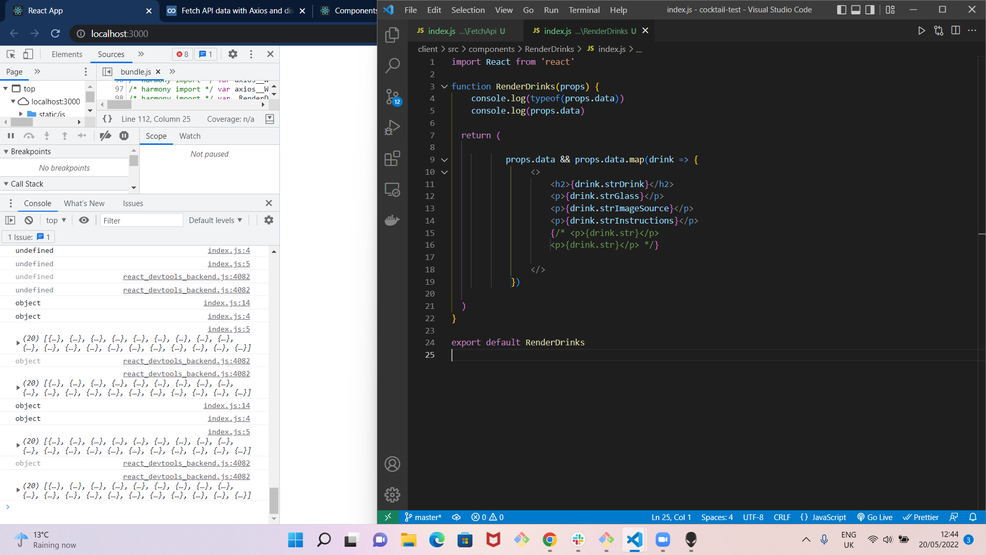This screenshot has height=555, width=986.
Task: Expand the top tree item in Sources
Action: 6,88
